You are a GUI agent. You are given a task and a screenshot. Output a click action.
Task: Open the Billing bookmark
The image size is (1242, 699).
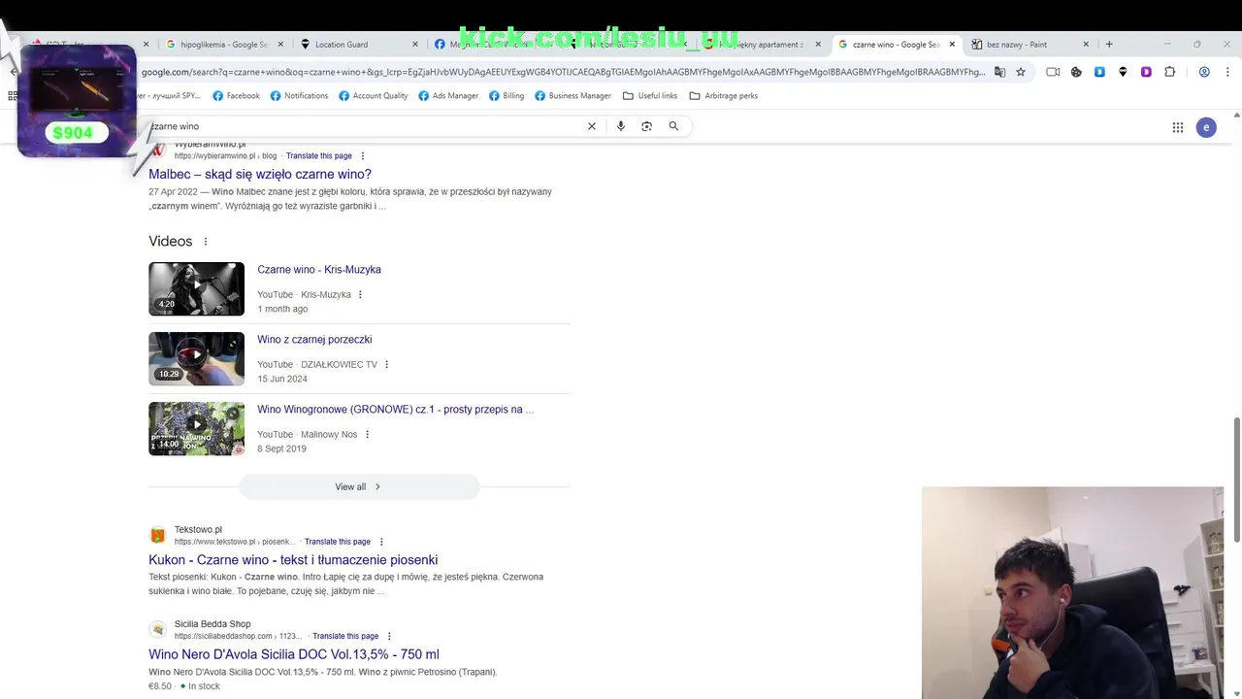pos(507,95)
